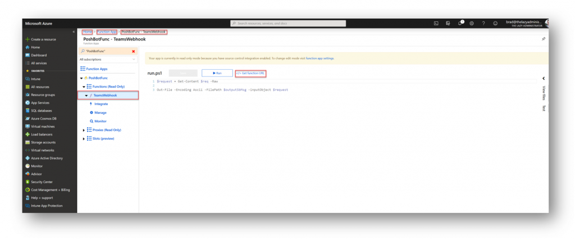Click the Get function URL link
Viewport: 575px width, 240px height.
(x=250, y=73)
